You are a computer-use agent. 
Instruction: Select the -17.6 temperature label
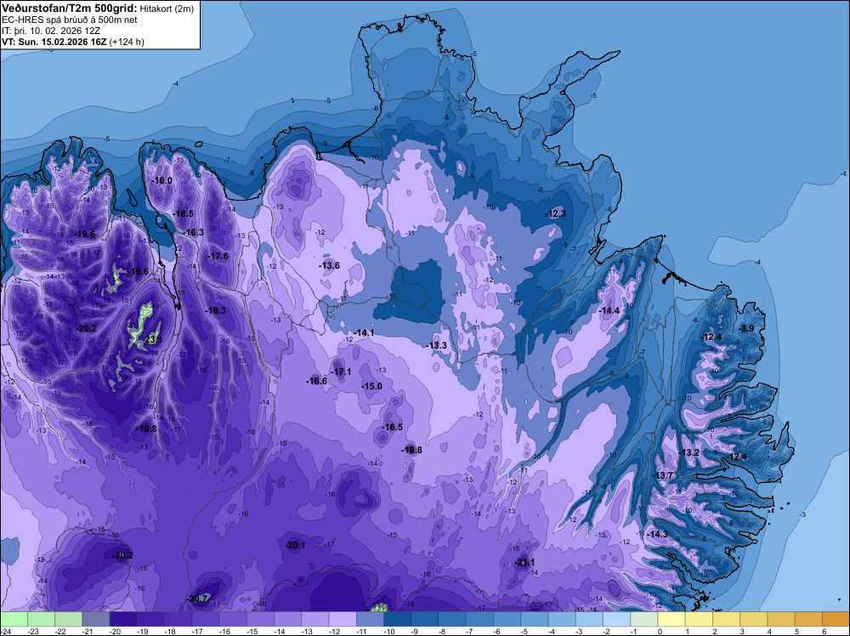click(218, 256)
